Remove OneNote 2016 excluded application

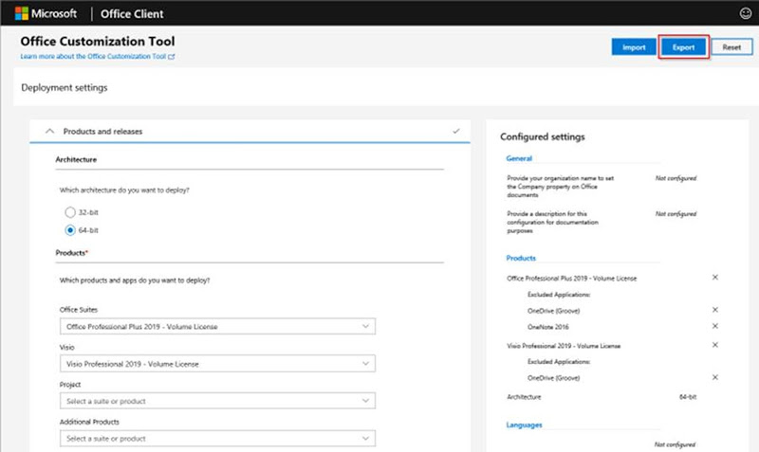click(715, 326)
